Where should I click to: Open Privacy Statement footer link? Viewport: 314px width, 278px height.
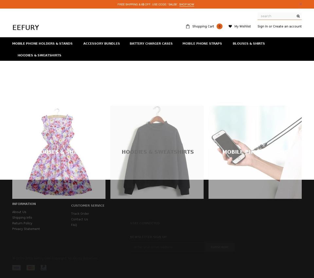click(x=26, y=229)
